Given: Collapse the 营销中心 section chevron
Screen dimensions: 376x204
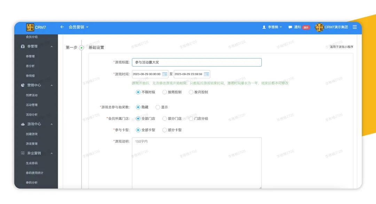Looking at the screenshot, I should click(x=52, y=85).
